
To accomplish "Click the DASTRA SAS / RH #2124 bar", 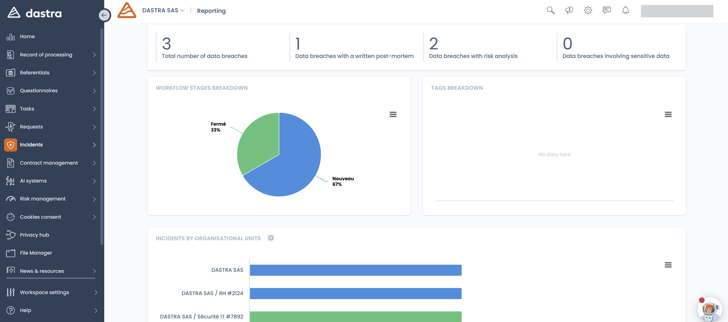I will click(x=356, y=294).
